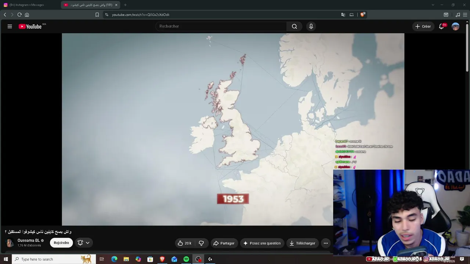Open the Windows Start menu
Screen dimensions: 470x264
pos(6,259)
